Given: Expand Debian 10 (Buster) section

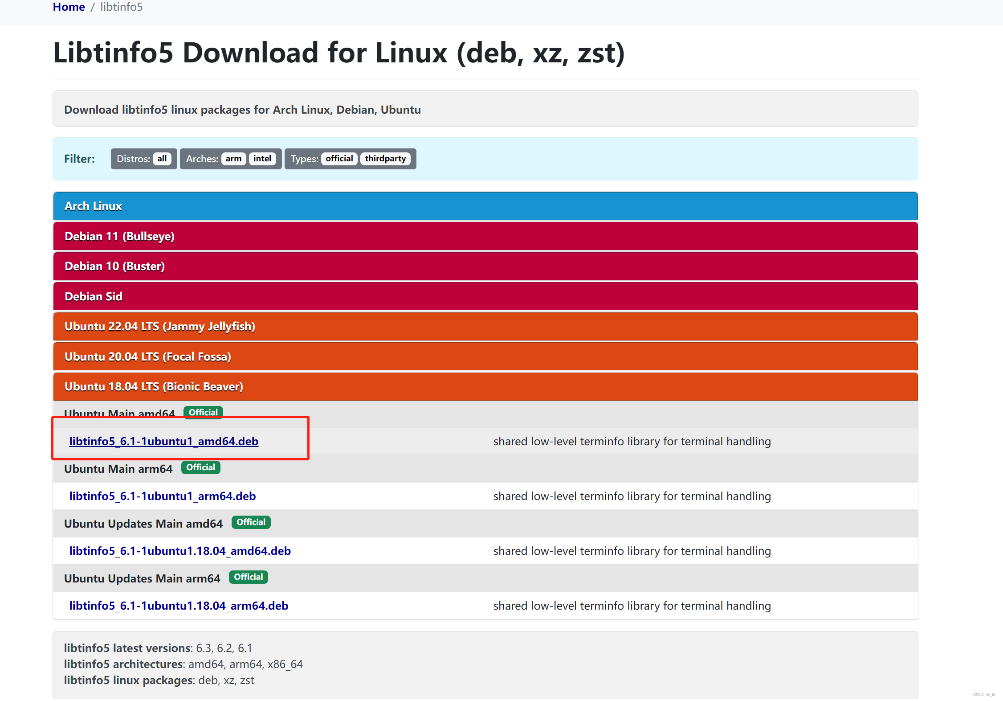Looking at the screenshot, I should 114,266.
